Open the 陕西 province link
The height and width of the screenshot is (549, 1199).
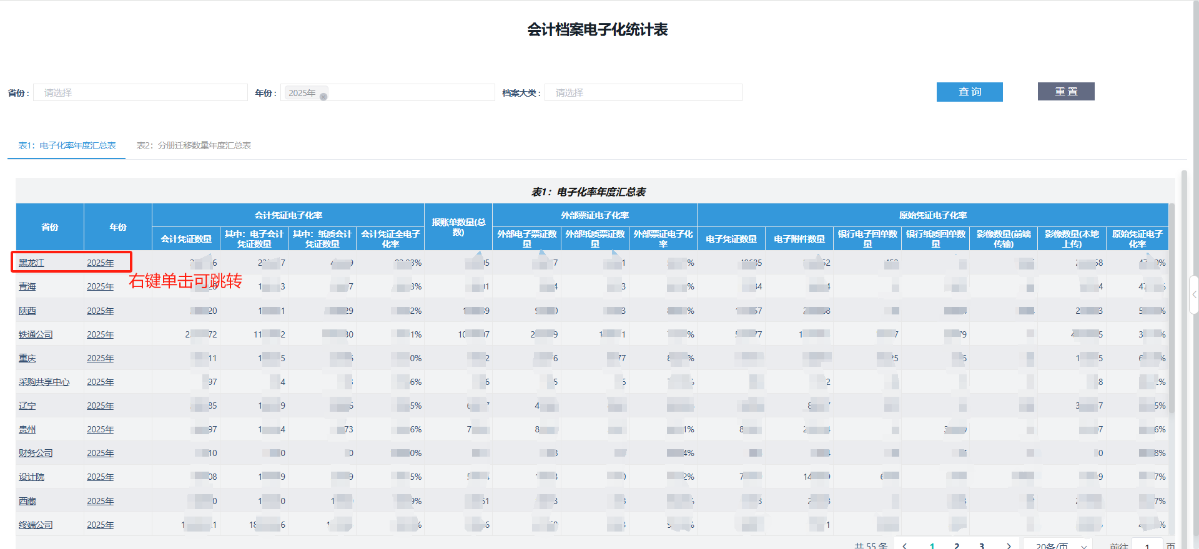[27, 311]
